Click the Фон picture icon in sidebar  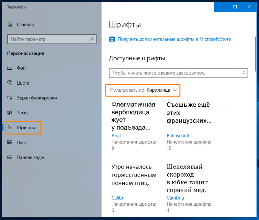(x=10, y=68)
